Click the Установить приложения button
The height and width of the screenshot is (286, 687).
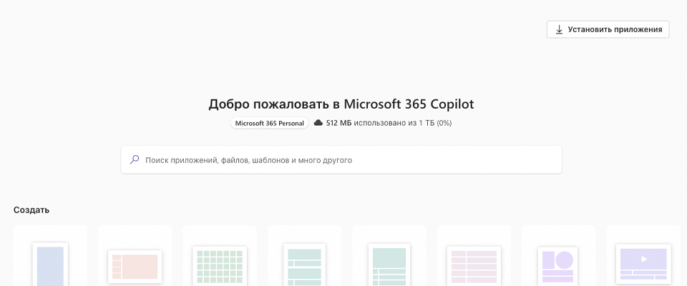608,29
